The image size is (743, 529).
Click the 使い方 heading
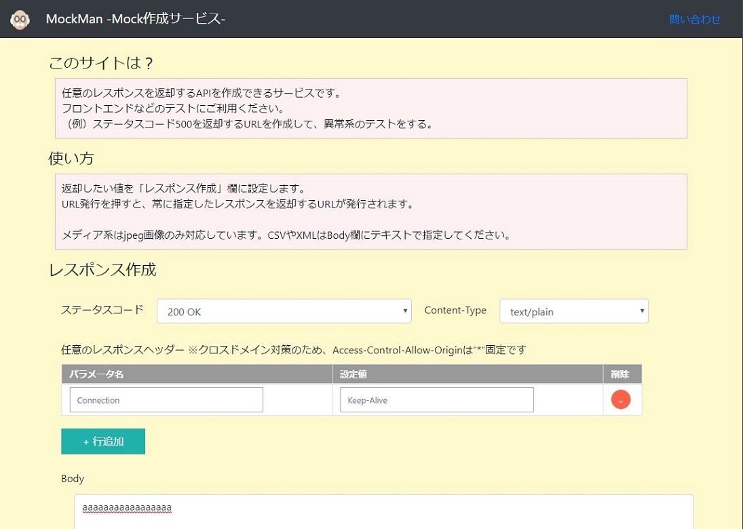click(71, 159)
